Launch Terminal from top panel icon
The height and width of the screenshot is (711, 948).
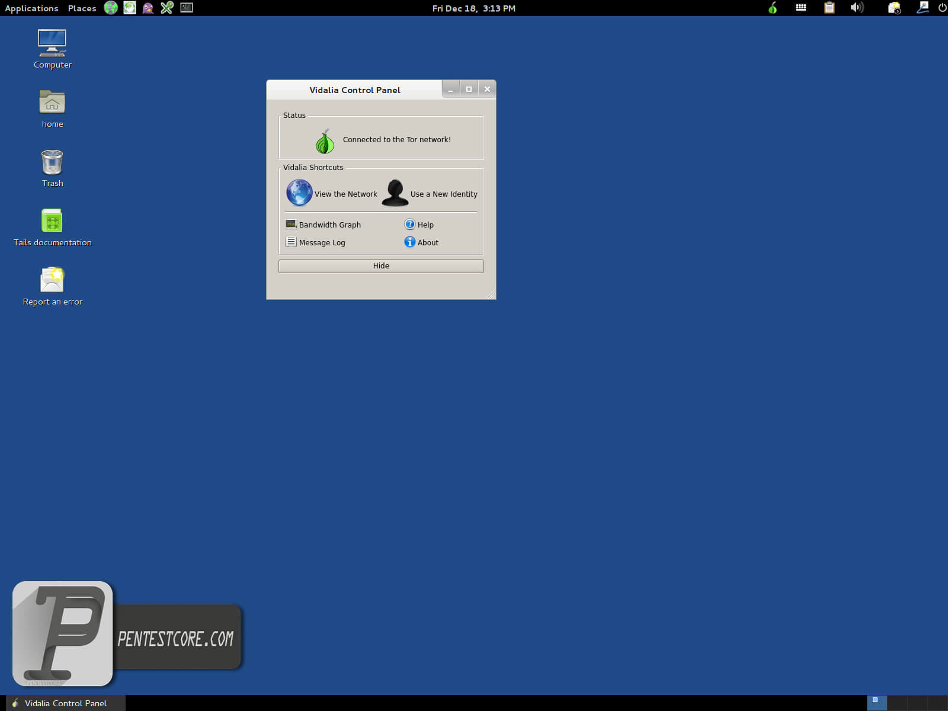[x=187, y=8]
